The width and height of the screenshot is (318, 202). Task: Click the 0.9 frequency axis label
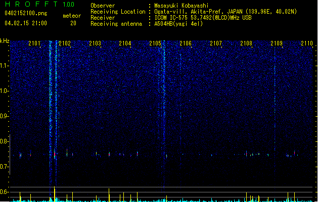tap(5, 116)
